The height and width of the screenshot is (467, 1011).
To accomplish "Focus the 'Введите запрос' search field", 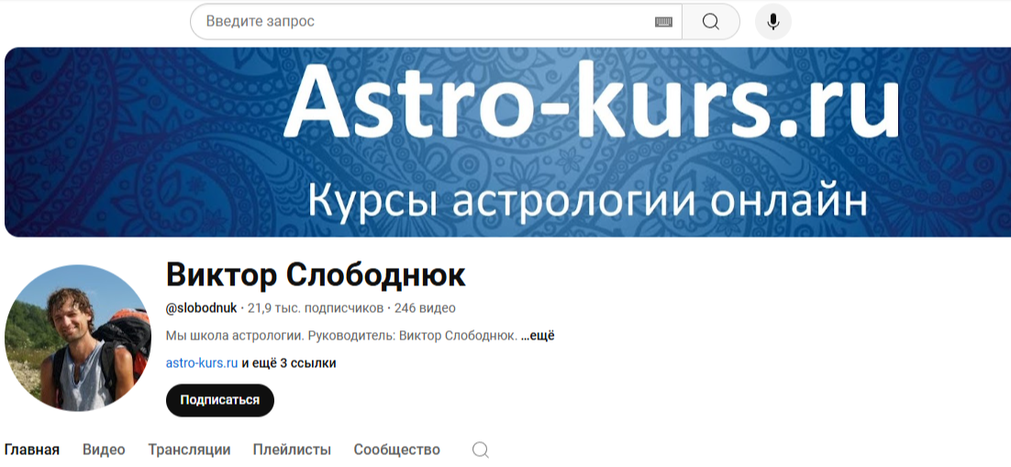I will (x=436, y=22).
